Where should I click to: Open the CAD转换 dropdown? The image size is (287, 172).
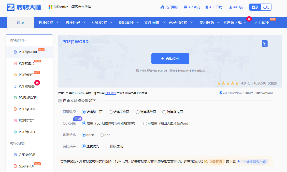tap(100, 22)
